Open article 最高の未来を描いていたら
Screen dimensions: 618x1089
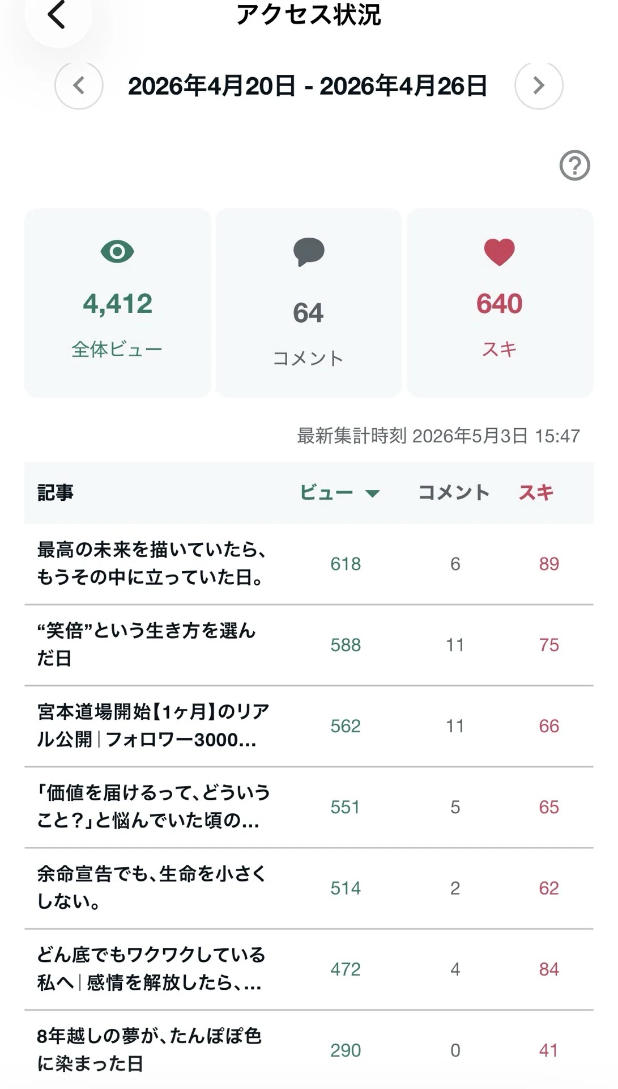pos(309,564)
